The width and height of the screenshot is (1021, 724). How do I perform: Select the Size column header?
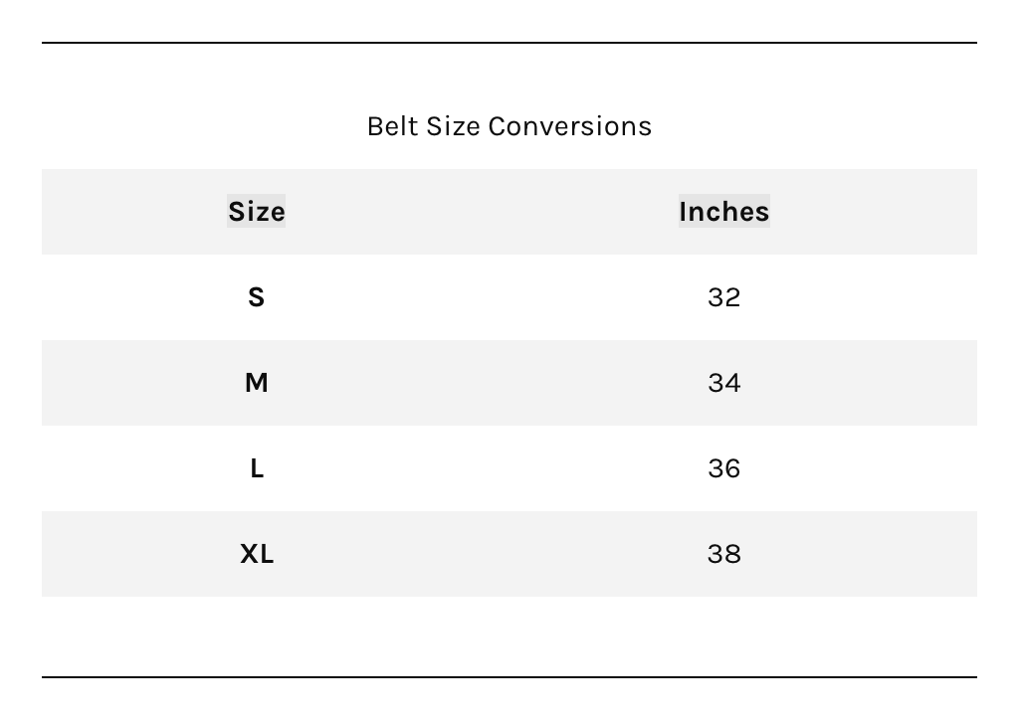pyautogui.click(x=256, y=212)
